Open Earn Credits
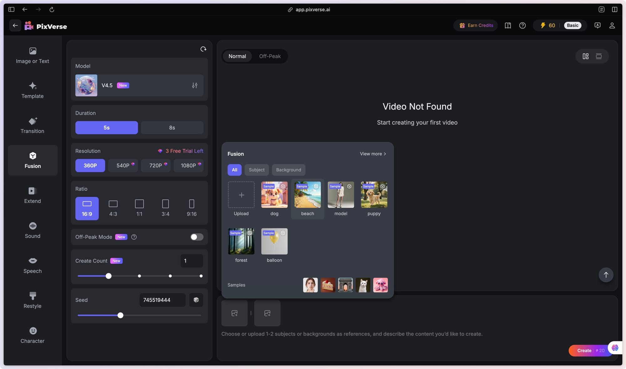This screenshot has height=369, width=626. click(475, 25)
